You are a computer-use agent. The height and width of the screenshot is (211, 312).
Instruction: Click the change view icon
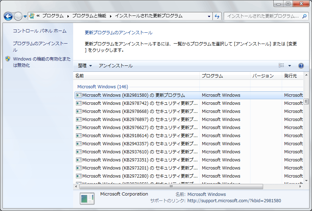(281, 65)
